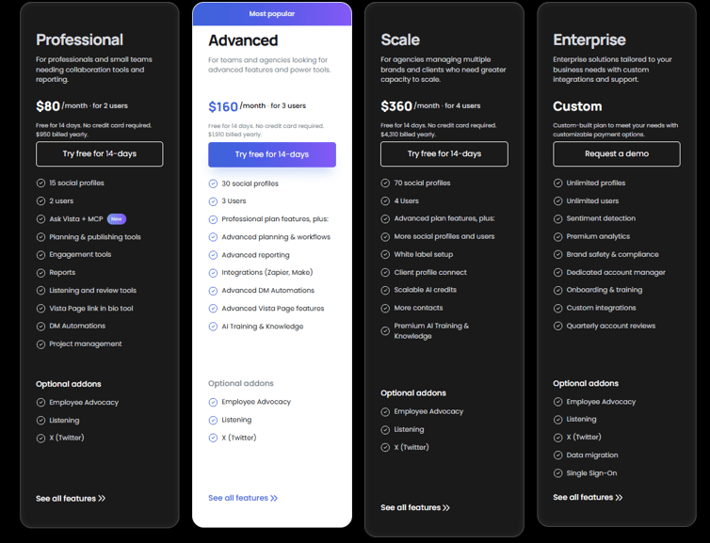
Task: Click Unlimited users text
Action: coord(592,200)
